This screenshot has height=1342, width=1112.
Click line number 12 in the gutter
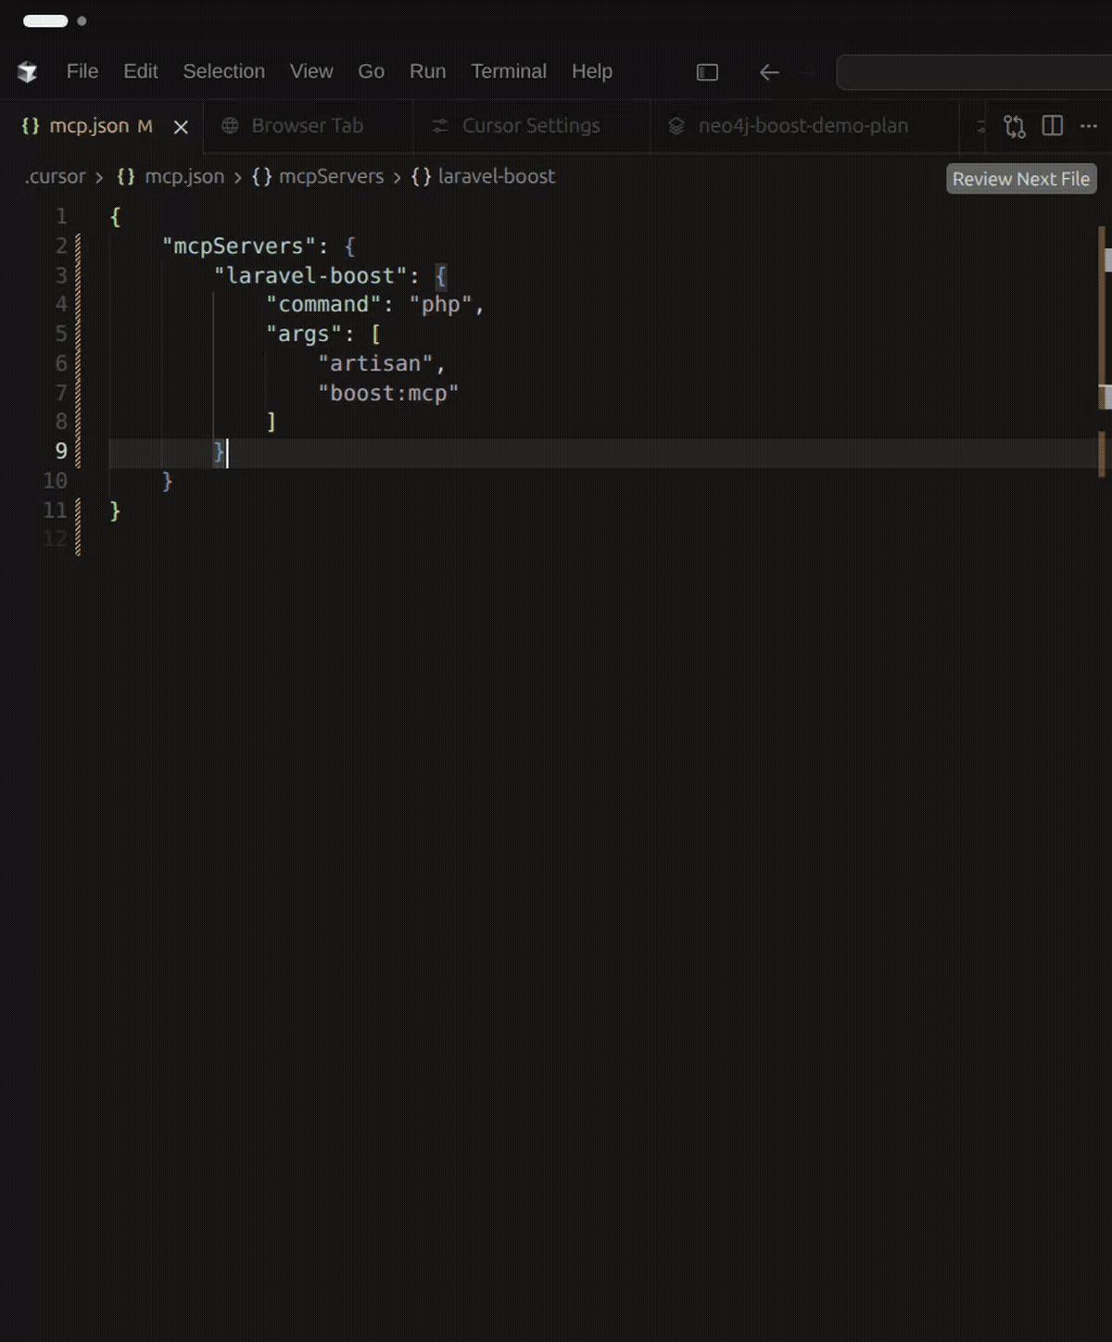click(x=56, y=538)
